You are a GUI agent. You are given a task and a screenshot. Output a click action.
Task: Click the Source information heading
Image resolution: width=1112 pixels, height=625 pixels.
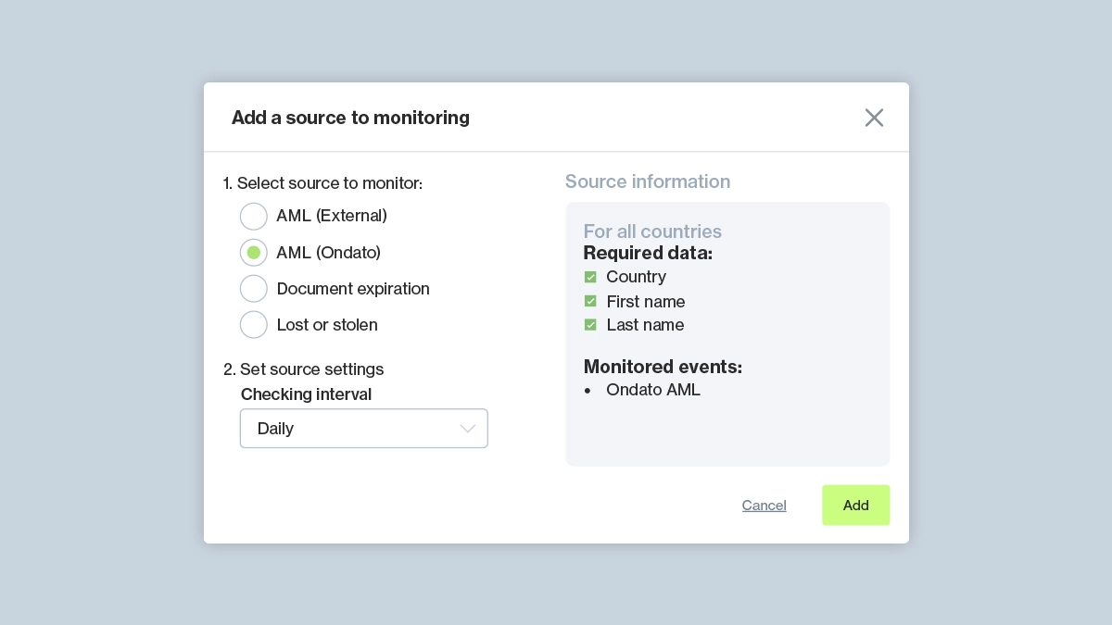tap(648, 181)
